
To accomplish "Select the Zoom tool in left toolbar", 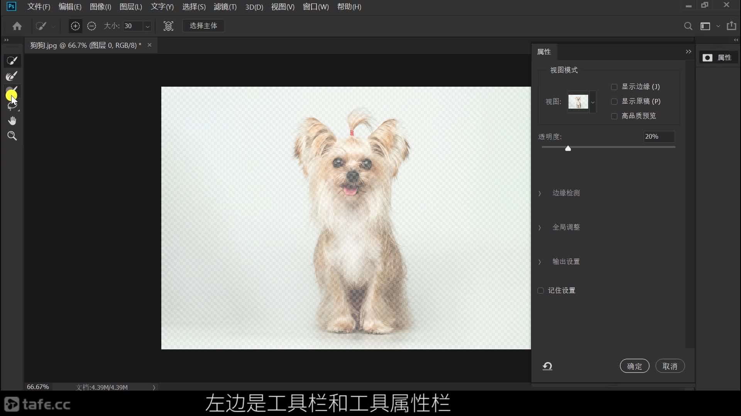I will (12, 136).
